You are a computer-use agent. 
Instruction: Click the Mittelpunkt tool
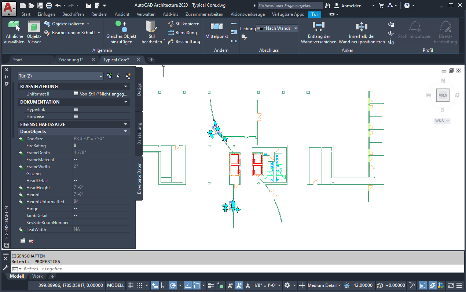216,30
